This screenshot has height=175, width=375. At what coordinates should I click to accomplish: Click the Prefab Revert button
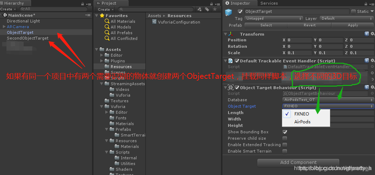click(x=309, y=25)
